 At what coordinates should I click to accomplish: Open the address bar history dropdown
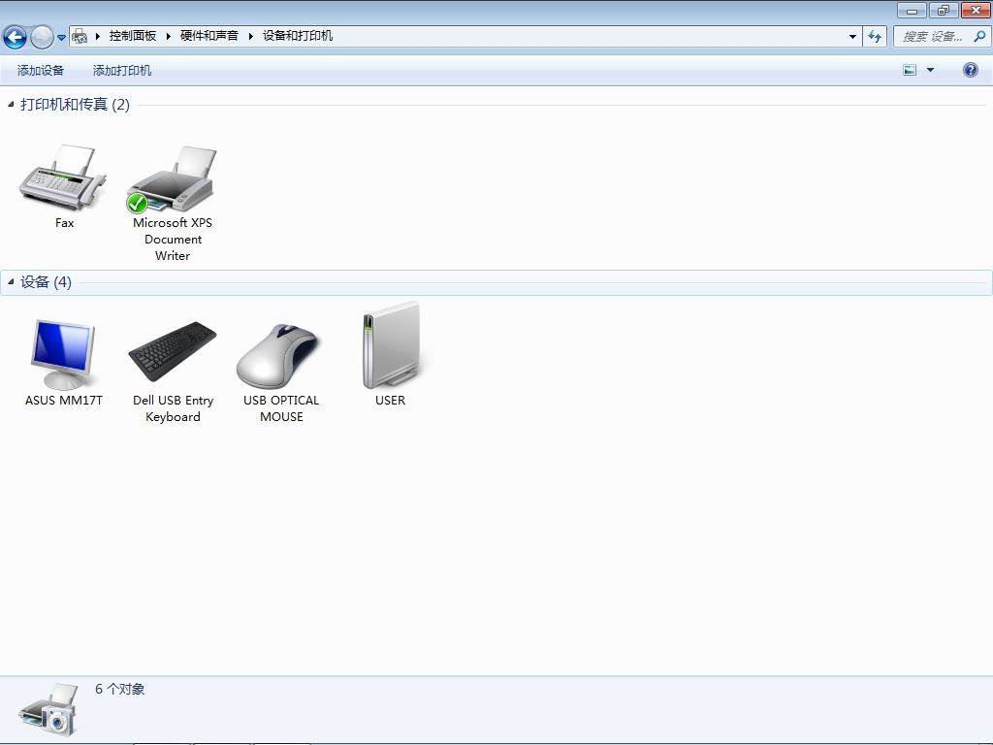852,36
